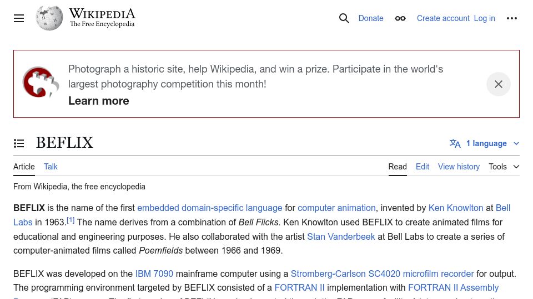Click the language translation icon
The image size is (533, 299).
pos(455,143)
